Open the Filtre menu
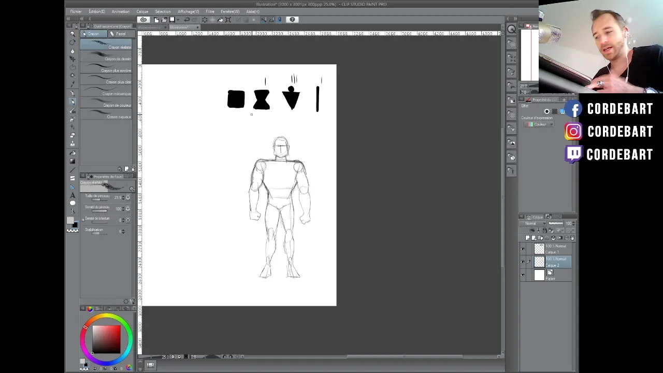The width and height of the screenshot is (663, 373). click(x=210, y=11)
